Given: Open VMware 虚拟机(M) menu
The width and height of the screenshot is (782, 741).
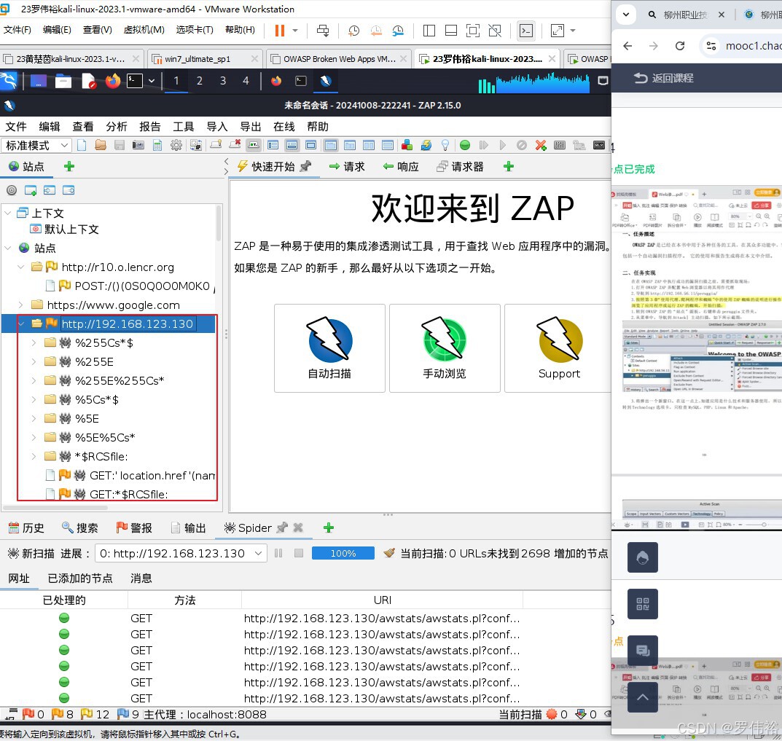Looking at the screenshot, I should (x=144, y=30).
